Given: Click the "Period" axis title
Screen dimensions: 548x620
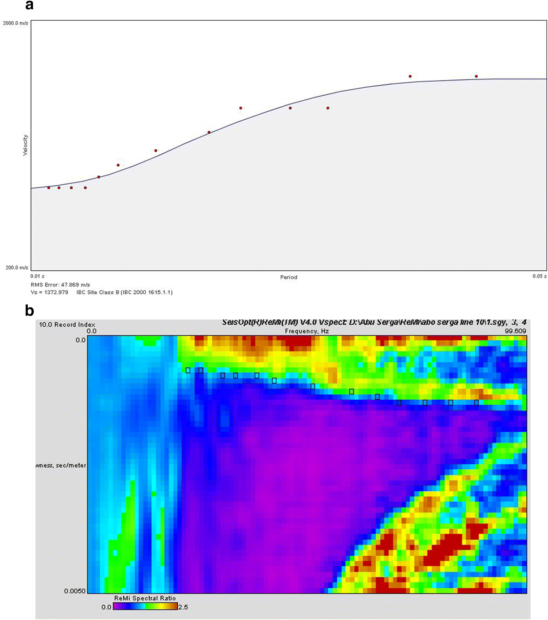Looking at the screenshot, I should coord(289,277).
